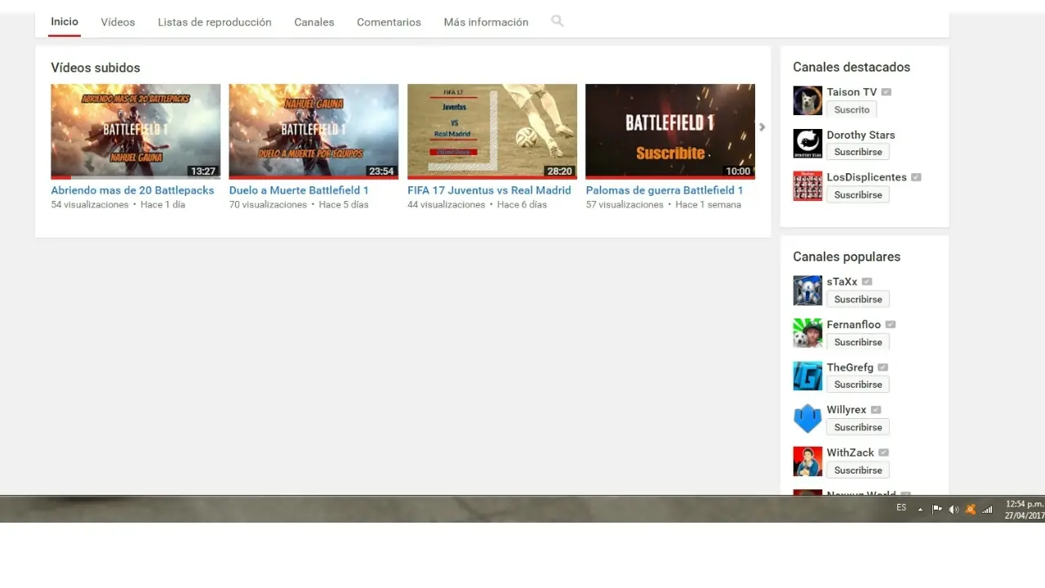
Task: Subscribe to Willyrex
Action: click(858, 427)
